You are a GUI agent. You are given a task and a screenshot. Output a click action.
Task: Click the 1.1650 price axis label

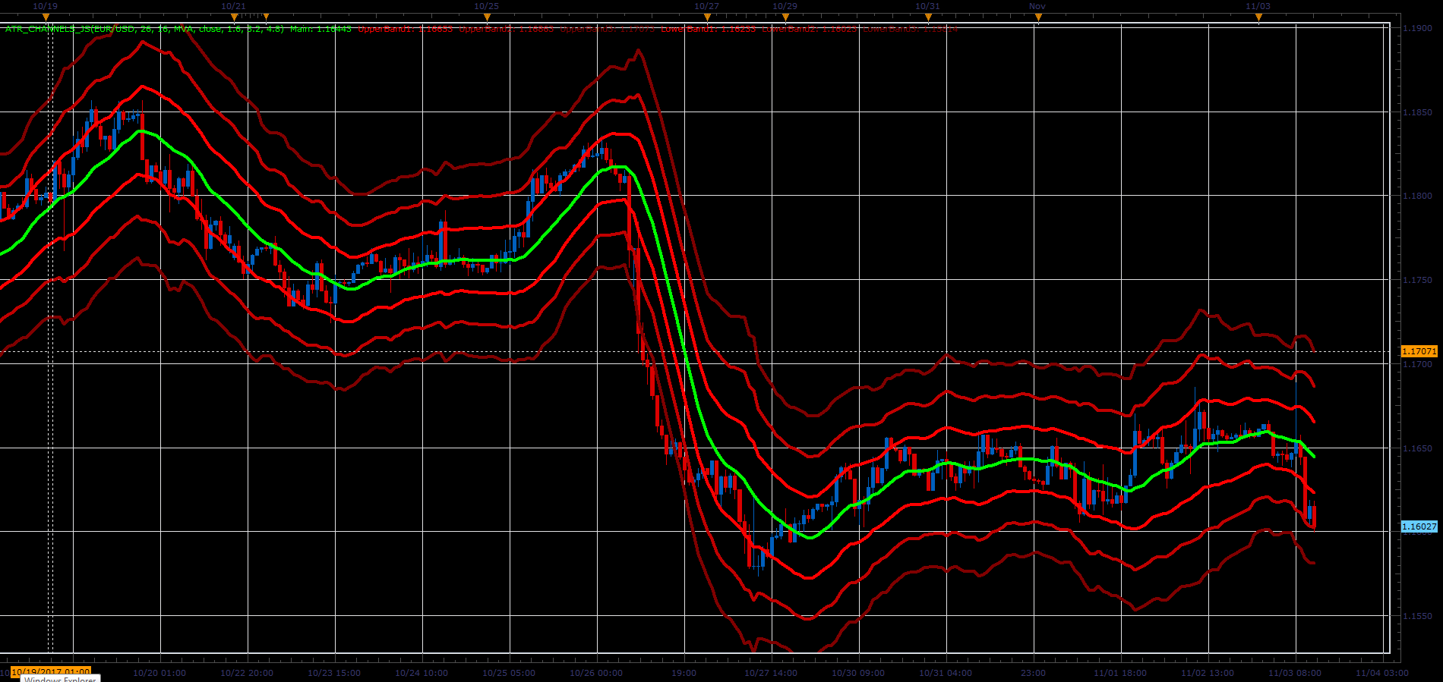tap(1417, 448)
